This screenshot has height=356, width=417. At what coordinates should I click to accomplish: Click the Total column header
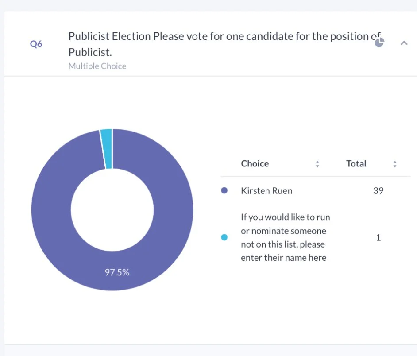356,163
